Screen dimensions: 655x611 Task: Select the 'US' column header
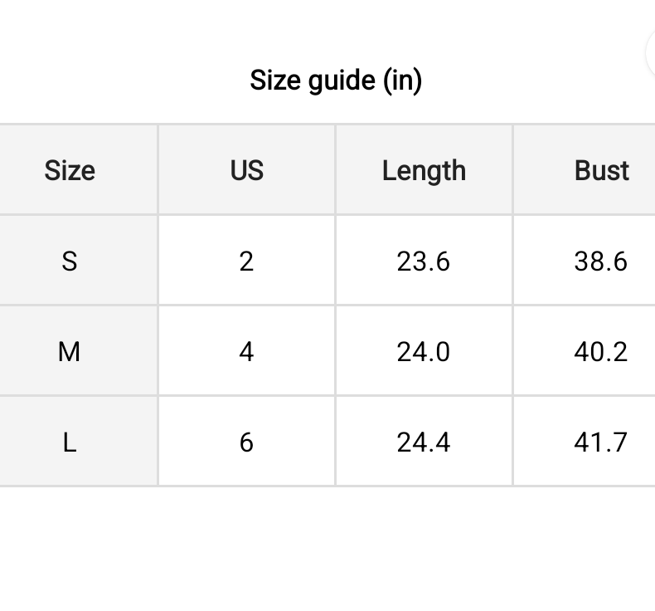tap(246, 170)
